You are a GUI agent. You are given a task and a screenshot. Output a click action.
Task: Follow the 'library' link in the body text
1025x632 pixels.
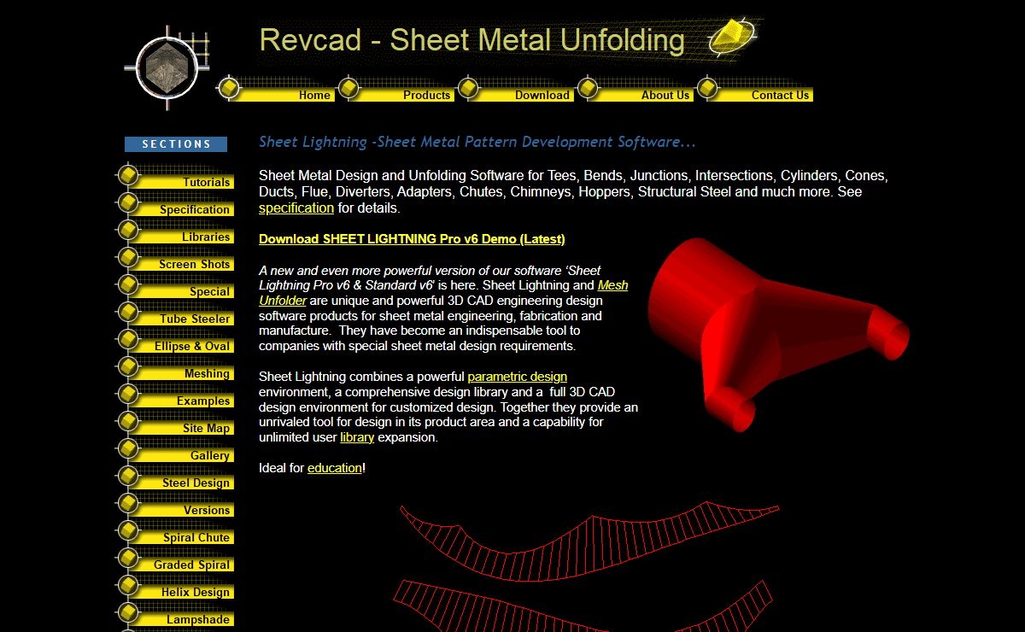click(x=357, y=437)
